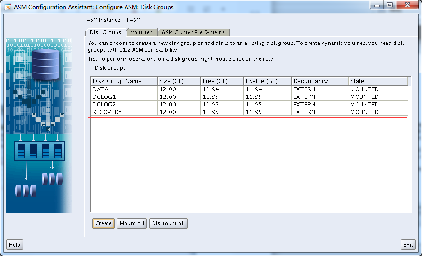Click the 12.00 Size cell in DGLOG1 row
422x256 pixels.
tap(179, 97)
